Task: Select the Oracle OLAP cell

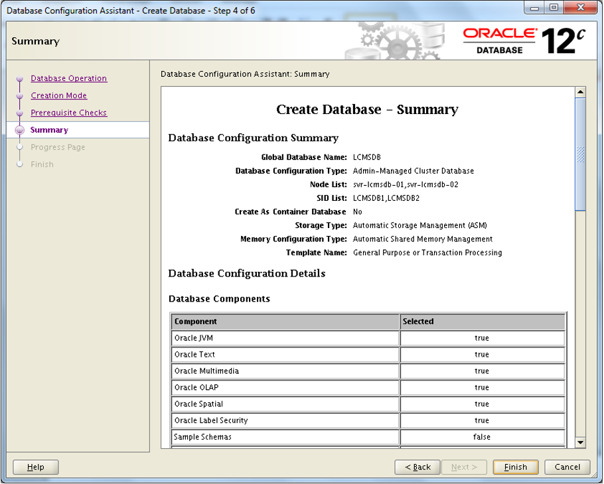Action: pos(285,388)
